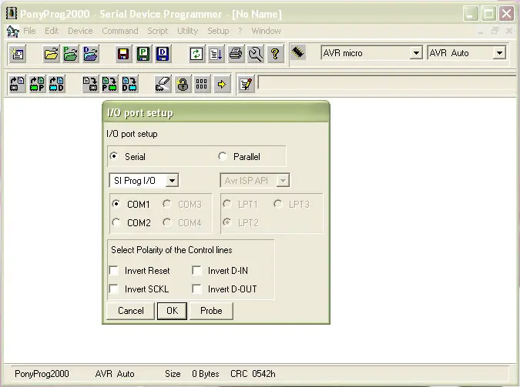
Task: Click the yellow question mark Help icon
Action: point(275,54)
